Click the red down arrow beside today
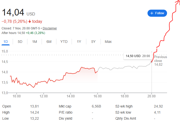Viewport: 180px width, 125px height. tap(30, 21)
